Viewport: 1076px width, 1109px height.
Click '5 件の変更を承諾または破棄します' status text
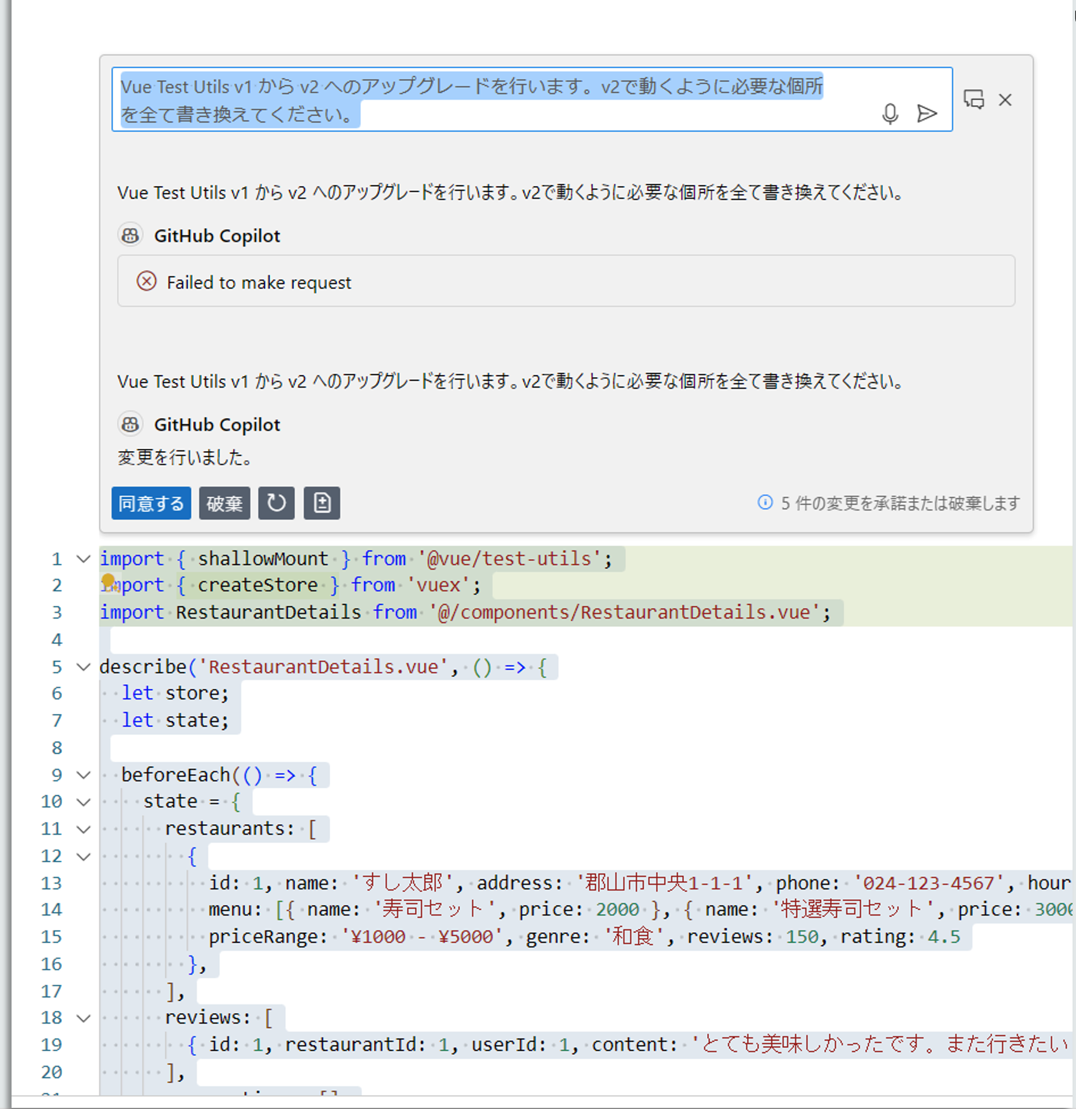tap(901, 503)
